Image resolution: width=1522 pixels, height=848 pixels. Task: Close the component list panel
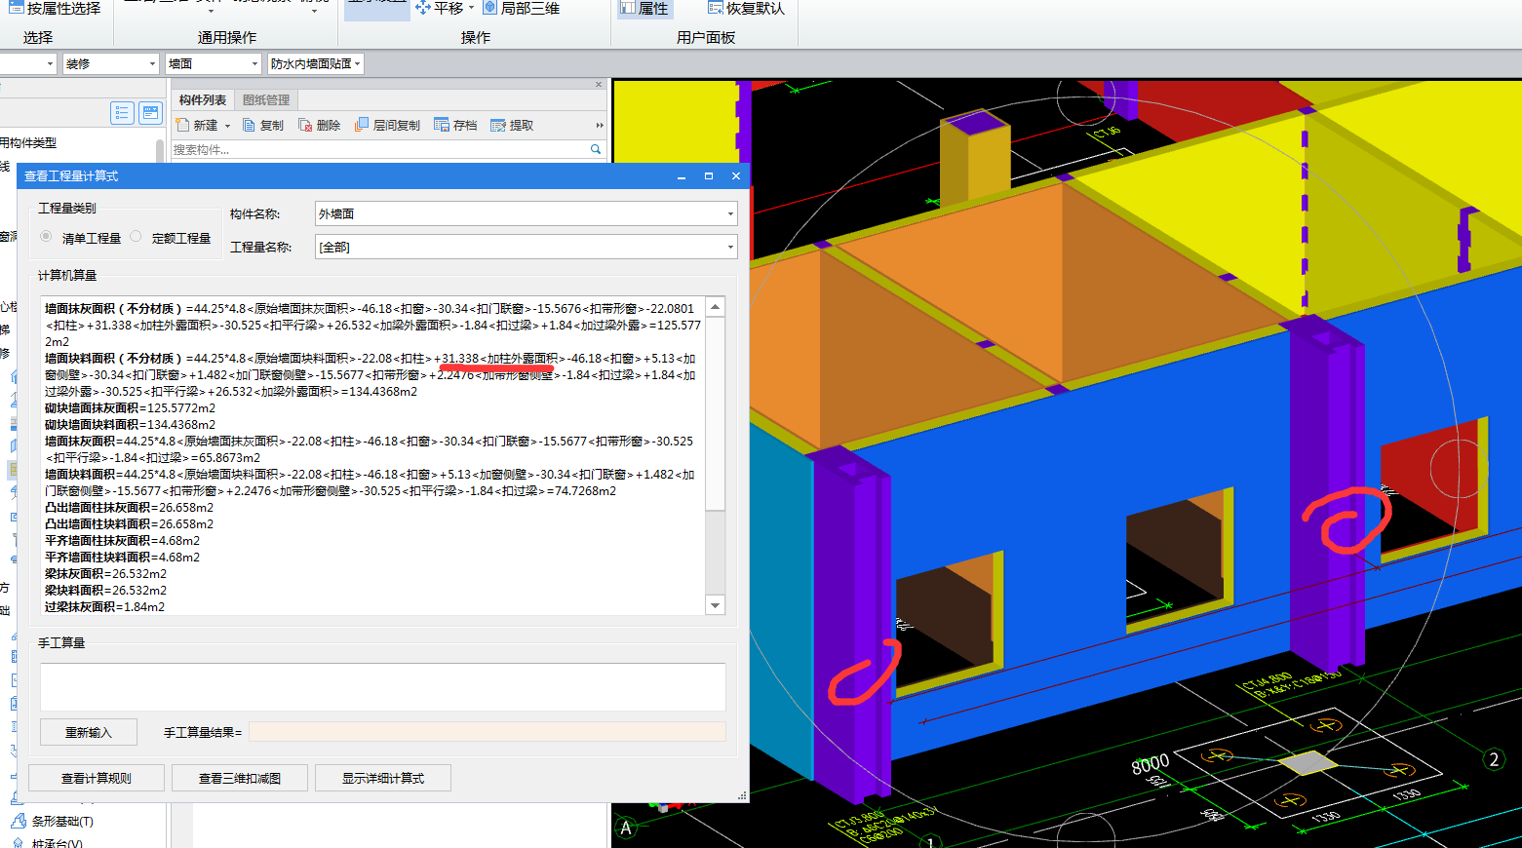[x=599, y=85]
